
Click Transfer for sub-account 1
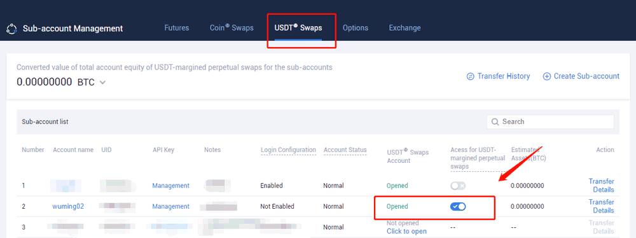click(x=601, y=181)
